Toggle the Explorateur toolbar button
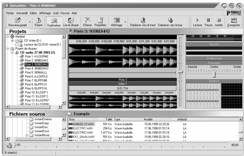 click(54, 22)
